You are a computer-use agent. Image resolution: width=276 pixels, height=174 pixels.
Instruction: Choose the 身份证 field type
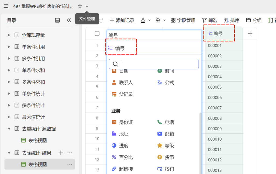[x=122, y=122]
